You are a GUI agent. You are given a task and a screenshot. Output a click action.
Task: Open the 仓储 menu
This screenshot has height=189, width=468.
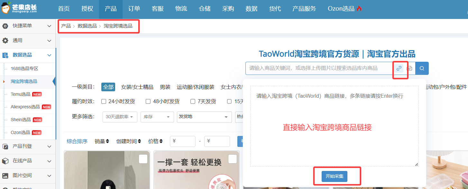coord(205,9)
